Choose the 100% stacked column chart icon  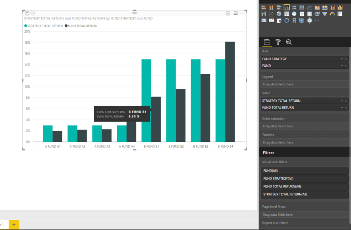click(x=302, y=8)
